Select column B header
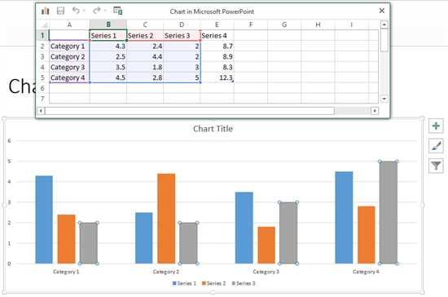448x297 pixels. click(x=108, y=24)
